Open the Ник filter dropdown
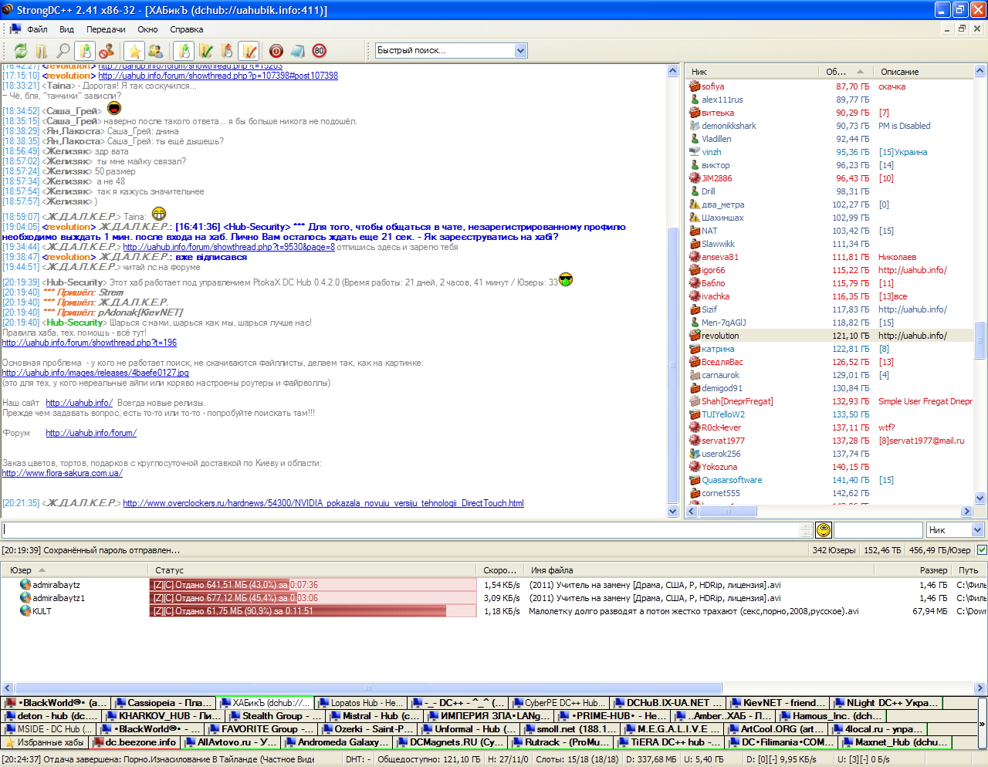The image size is (988, 767). 977,530
